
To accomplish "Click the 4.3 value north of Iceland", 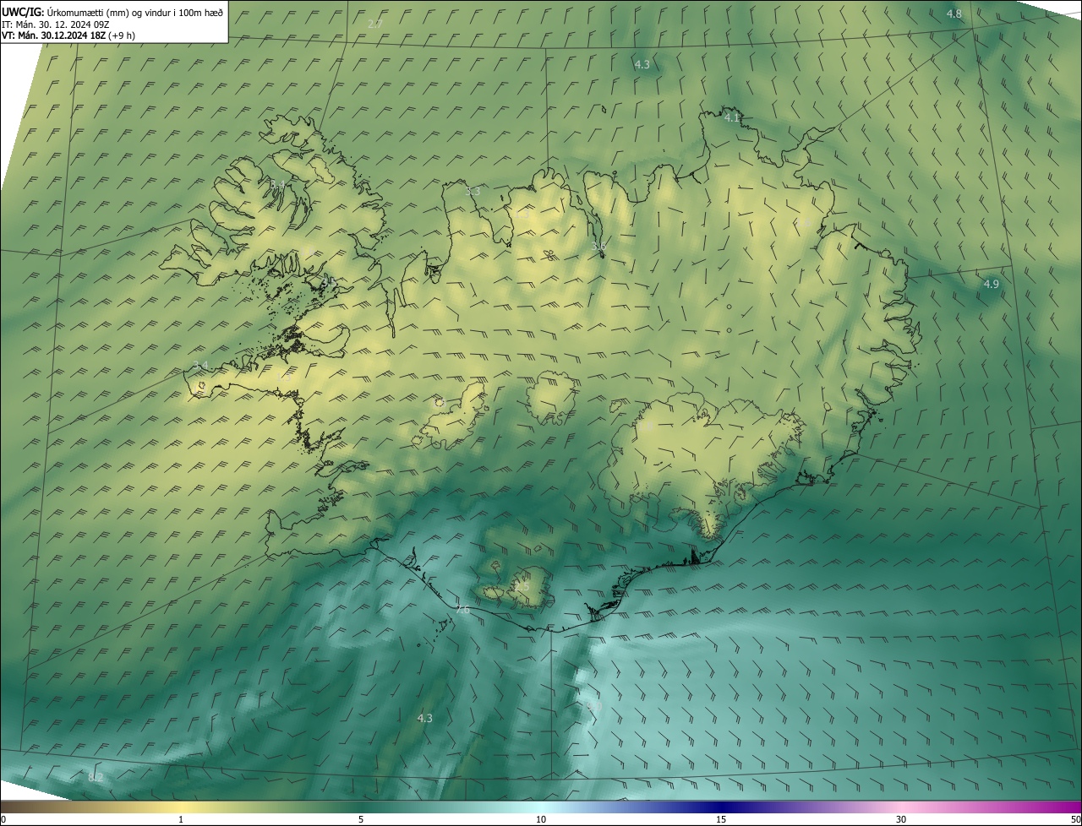I will [x=642, y=64].
